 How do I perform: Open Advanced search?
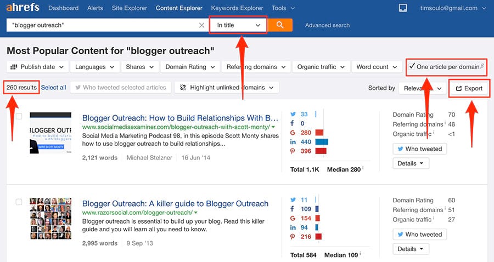tap(327, 25)
